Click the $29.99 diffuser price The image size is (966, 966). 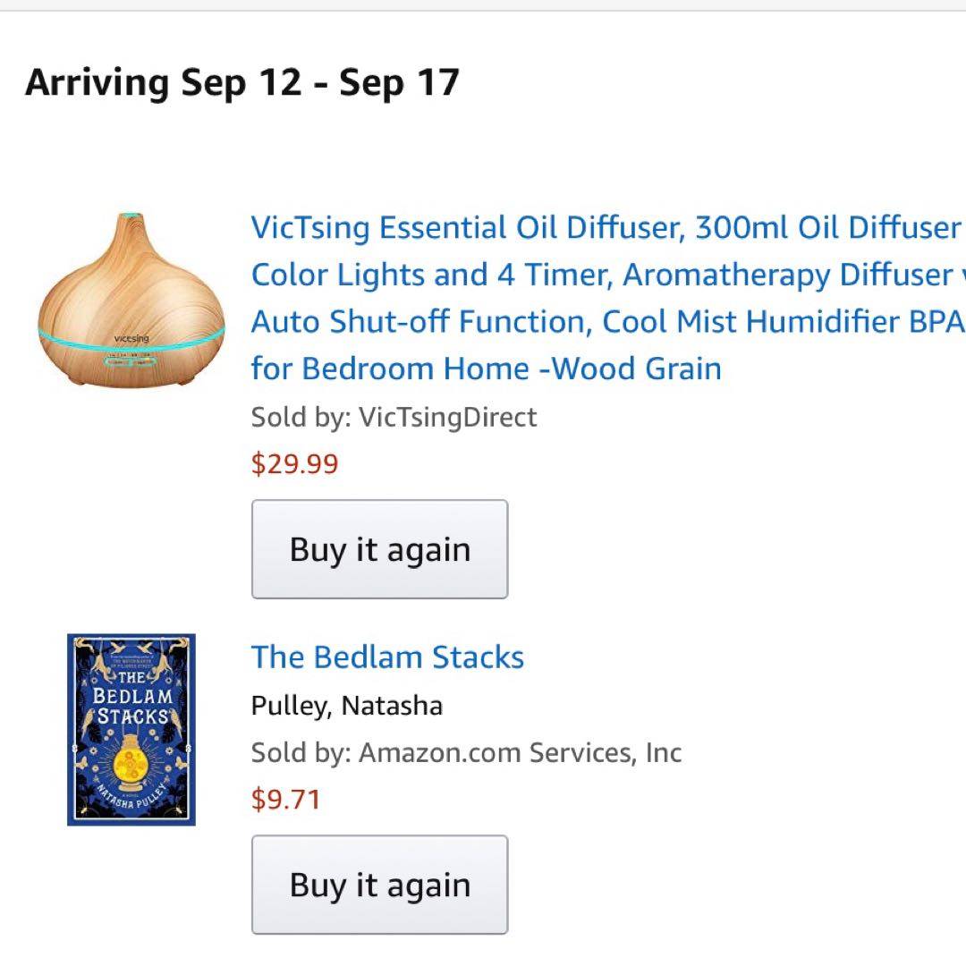294,463
